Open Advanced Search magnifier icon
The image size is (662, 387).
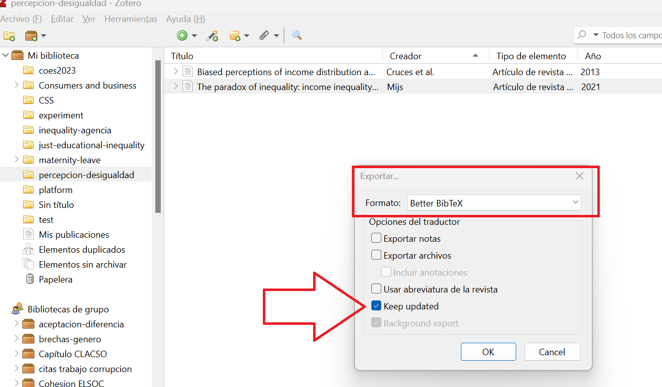[297, 35]
